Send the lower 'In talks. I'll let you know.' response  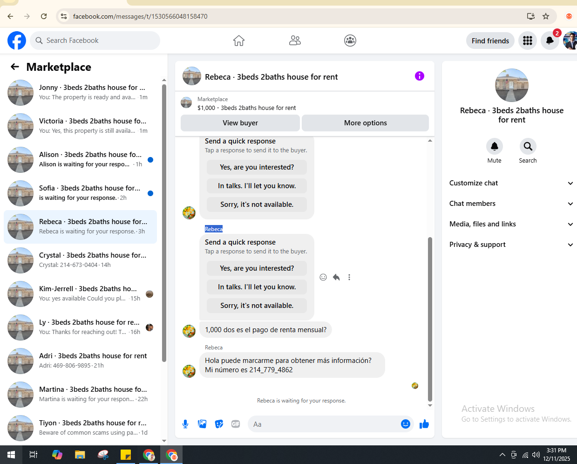257,287
